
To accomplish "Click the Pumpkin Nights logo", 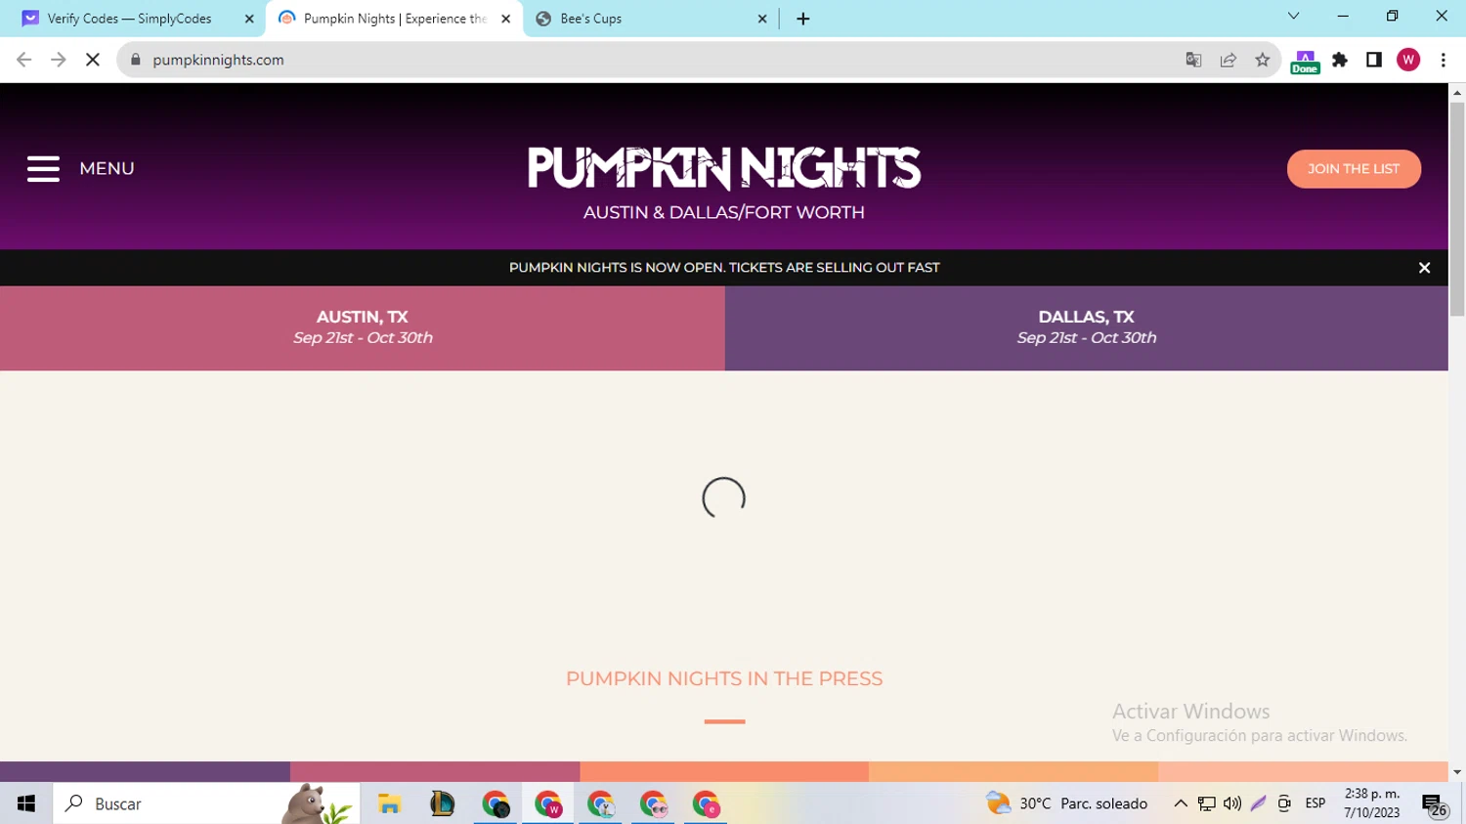I will [x=724, y=168].
